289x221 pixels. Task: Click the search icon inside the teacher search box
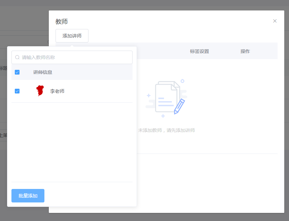[17, 57]
